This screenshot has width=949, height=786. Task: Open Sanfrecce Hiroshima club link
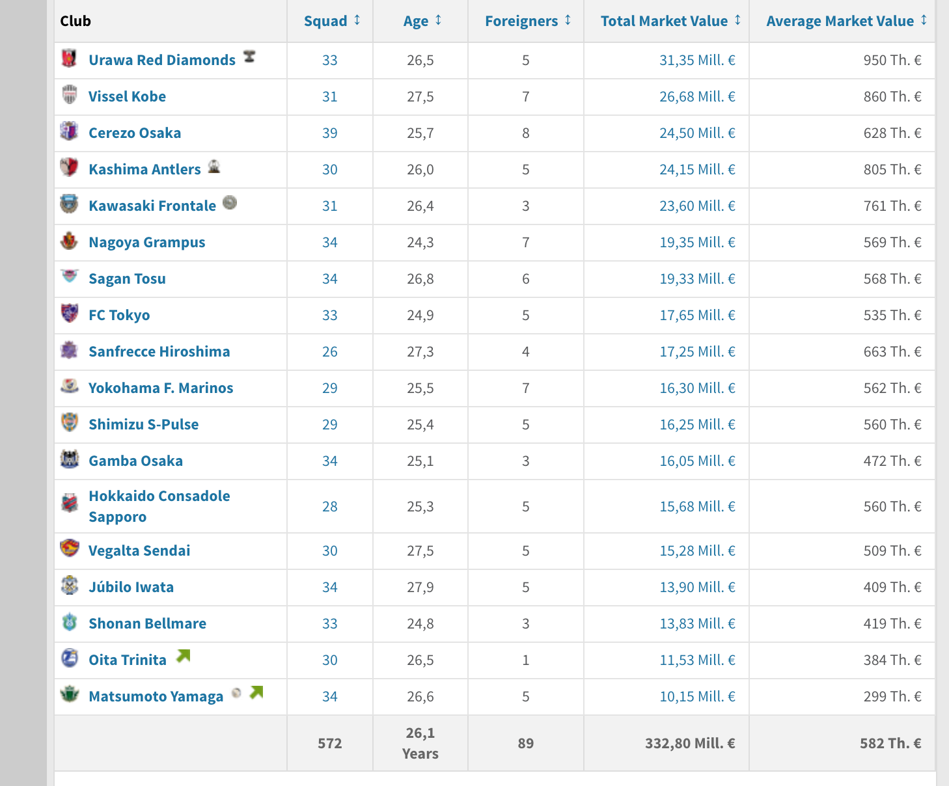click(x=159, y=351)
